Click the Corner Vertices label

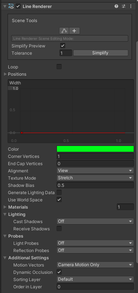24,156
